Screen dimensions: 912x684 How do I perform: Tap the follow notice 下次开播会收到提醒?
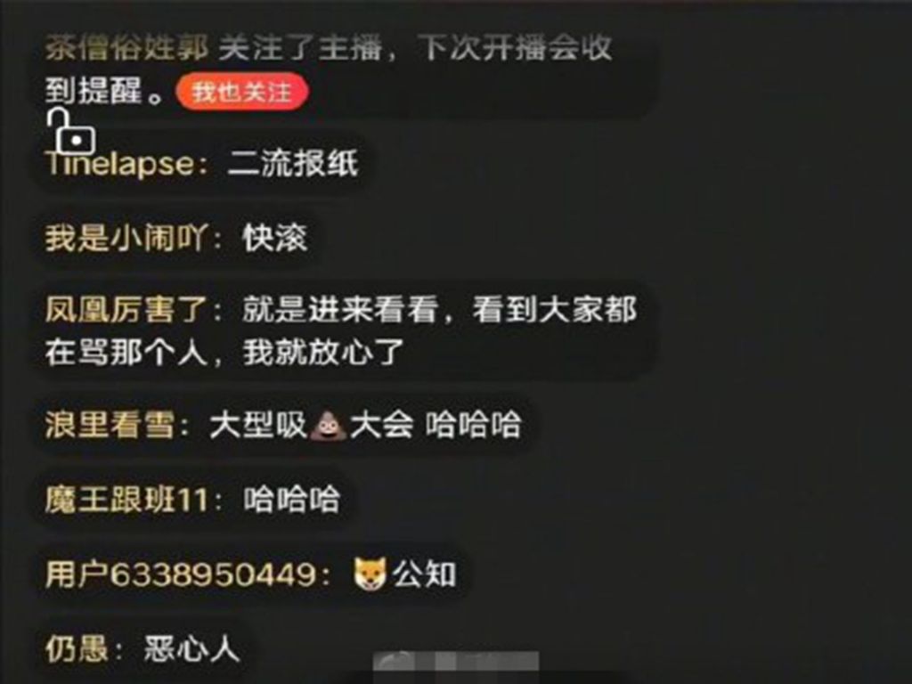[x=329, y=69]
